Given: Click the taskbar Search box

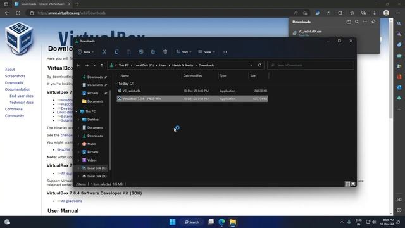Looking at the screenshot, I should click(x=192, y=222).
